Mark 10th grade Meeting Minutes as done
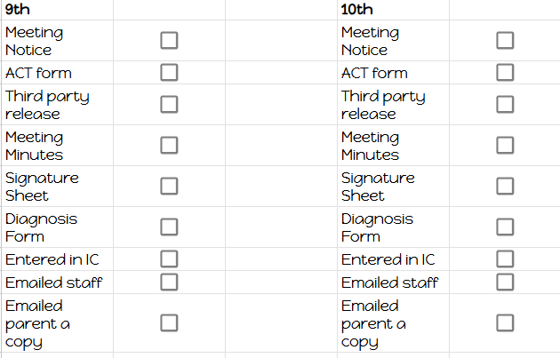This screenshot has height=358, width=560. pos(505,145)
